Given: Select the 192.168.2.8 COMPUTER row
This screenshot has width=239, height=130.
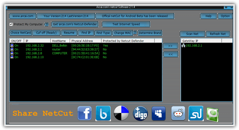Looking at the screenshot, I should coord(86,53).
